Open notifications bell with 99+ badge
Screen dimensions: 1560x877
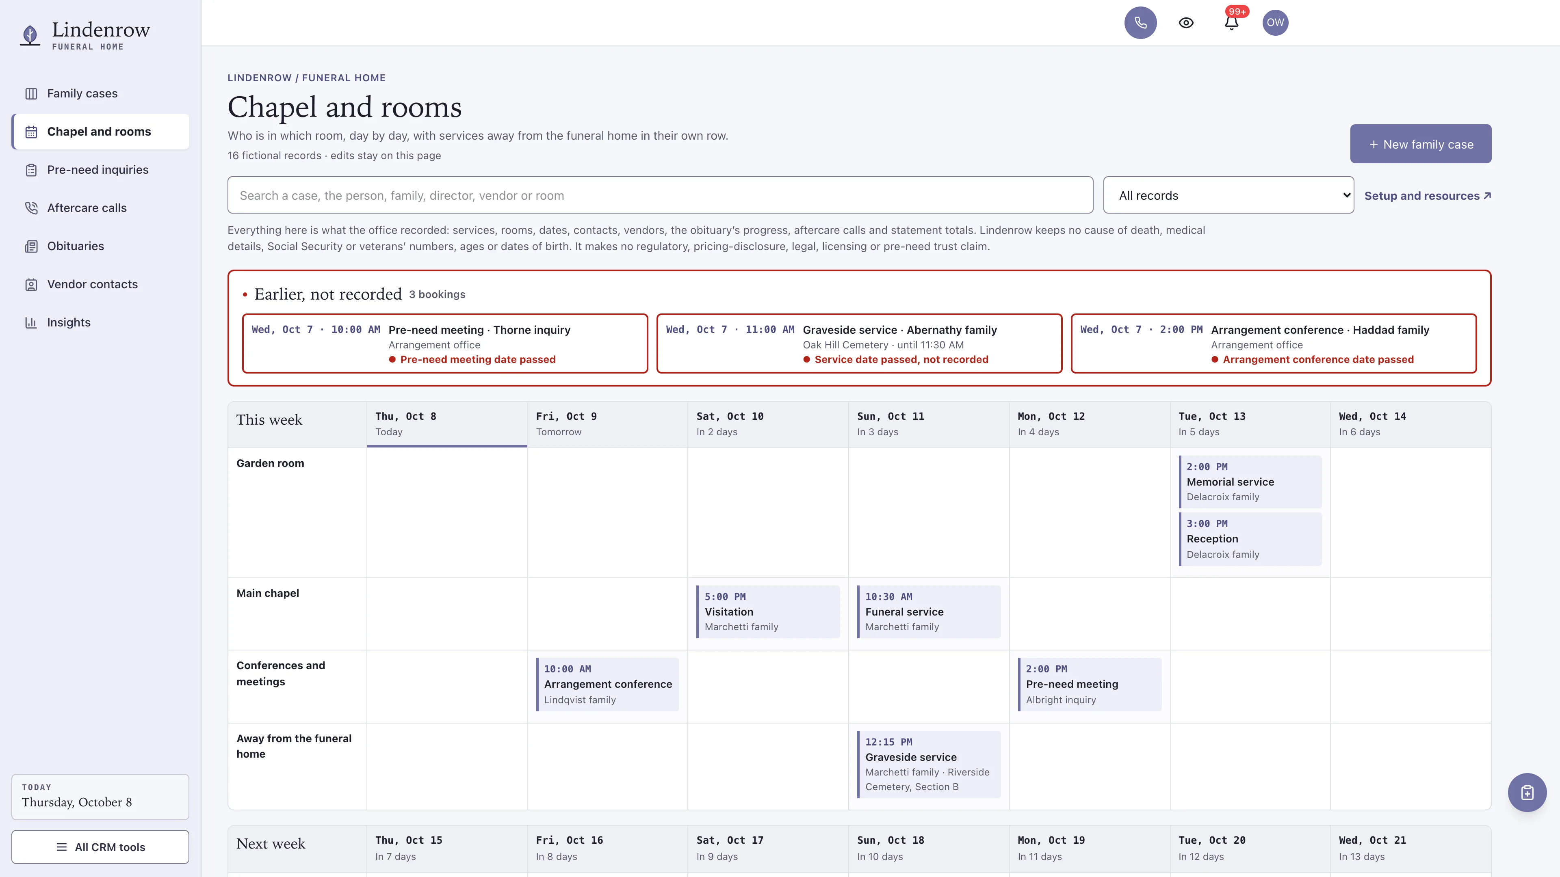[x=1231, y=23]
